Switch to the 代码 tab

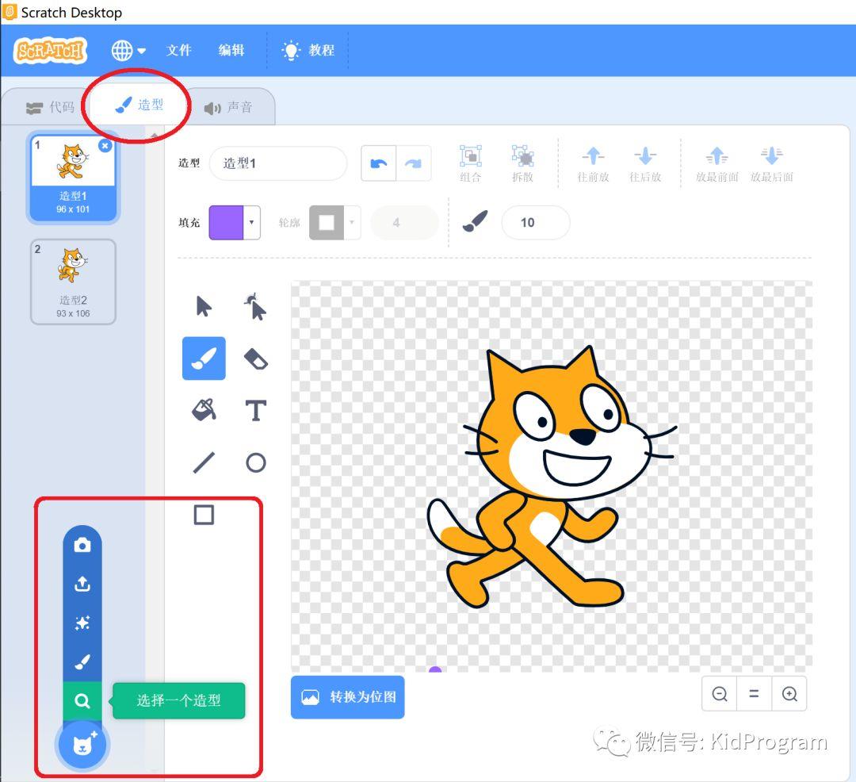click(50, 107)
